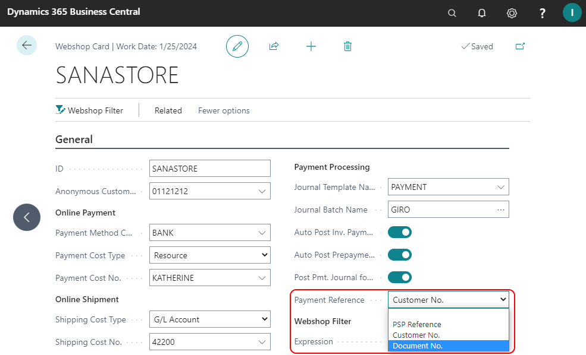This screenshot has height=355, width=586.
Task: Click the General section heading
Action: 74,140
